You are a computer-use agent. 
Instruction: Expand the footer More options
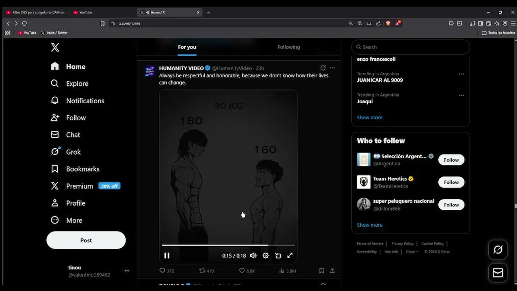[x=412, y=252]
